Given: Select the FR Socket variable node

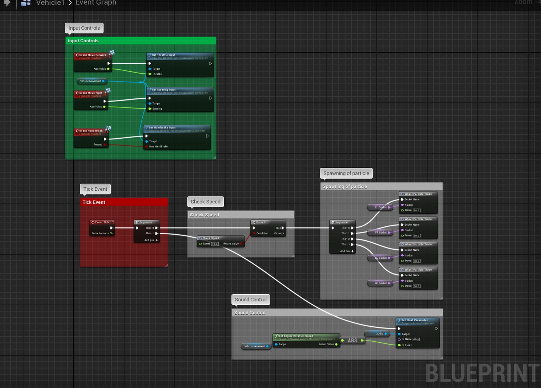Looking at the screenshot, I should click(380, 232).
